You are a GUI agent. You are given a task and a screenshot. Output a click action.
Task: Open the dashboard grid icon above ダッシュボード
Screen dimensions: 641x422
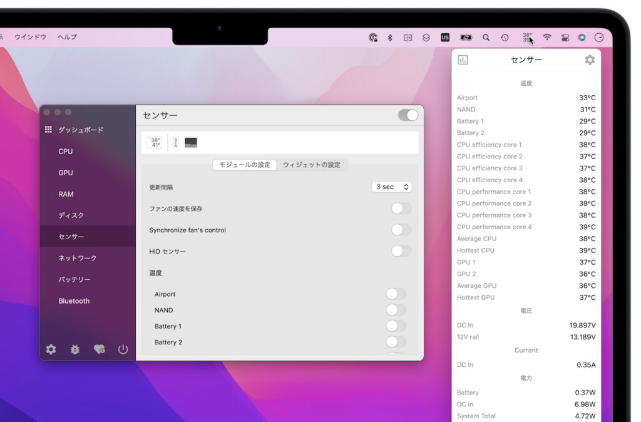[x=49, y=129]
